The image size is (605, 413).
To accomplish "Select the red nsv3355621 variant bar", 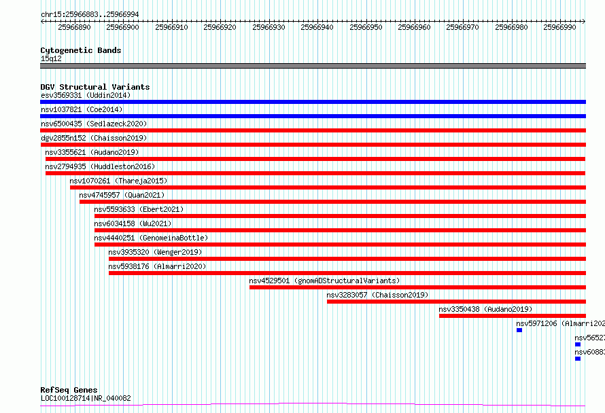I will tap(315, 159).
